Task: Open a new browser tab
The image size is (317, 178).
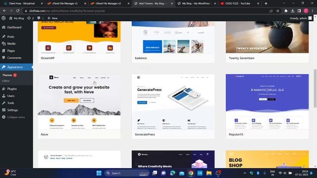Action: tap(266, 3)
